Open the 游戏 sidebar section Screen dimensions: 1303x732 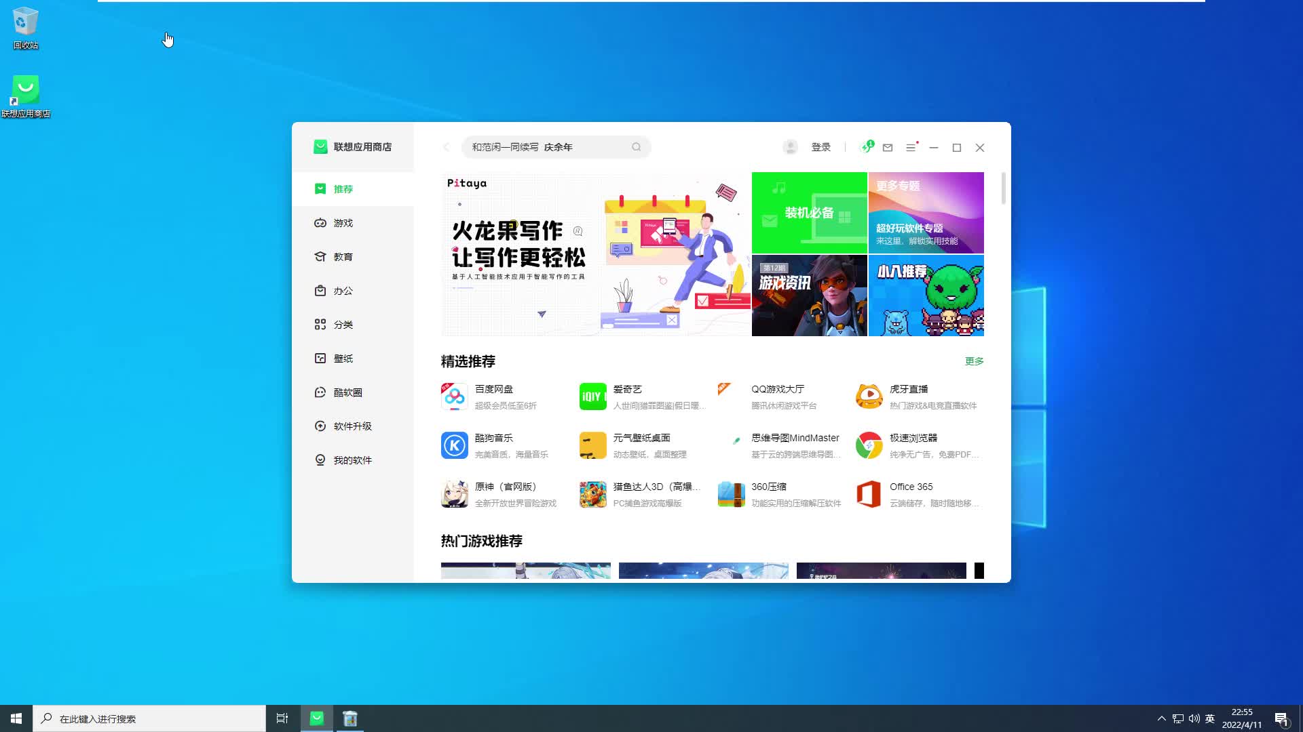pos(353,223)
